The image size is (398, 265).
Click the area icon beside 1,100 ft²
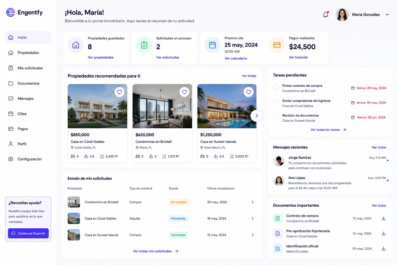[164, 157]
